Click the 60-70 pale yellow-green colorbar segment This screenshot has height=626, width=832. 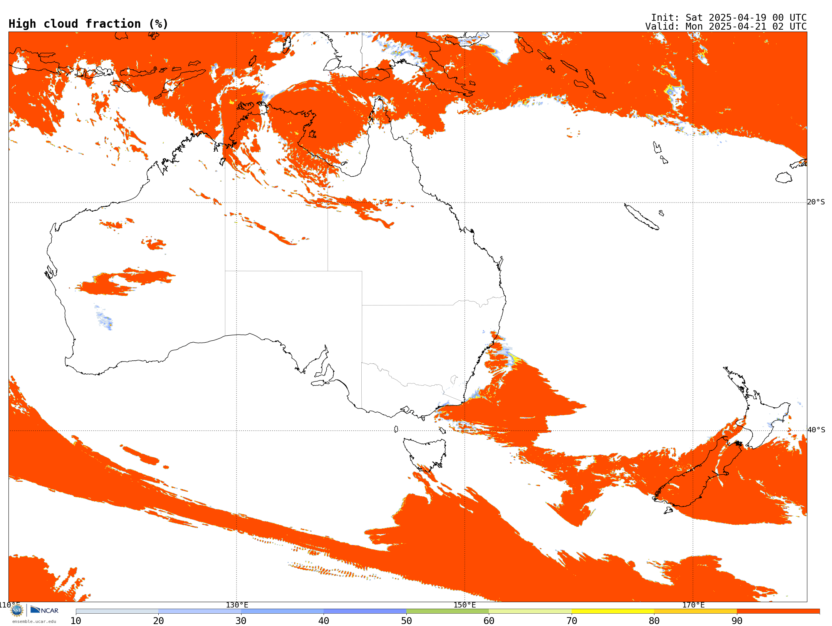click(x=530, y=611)
